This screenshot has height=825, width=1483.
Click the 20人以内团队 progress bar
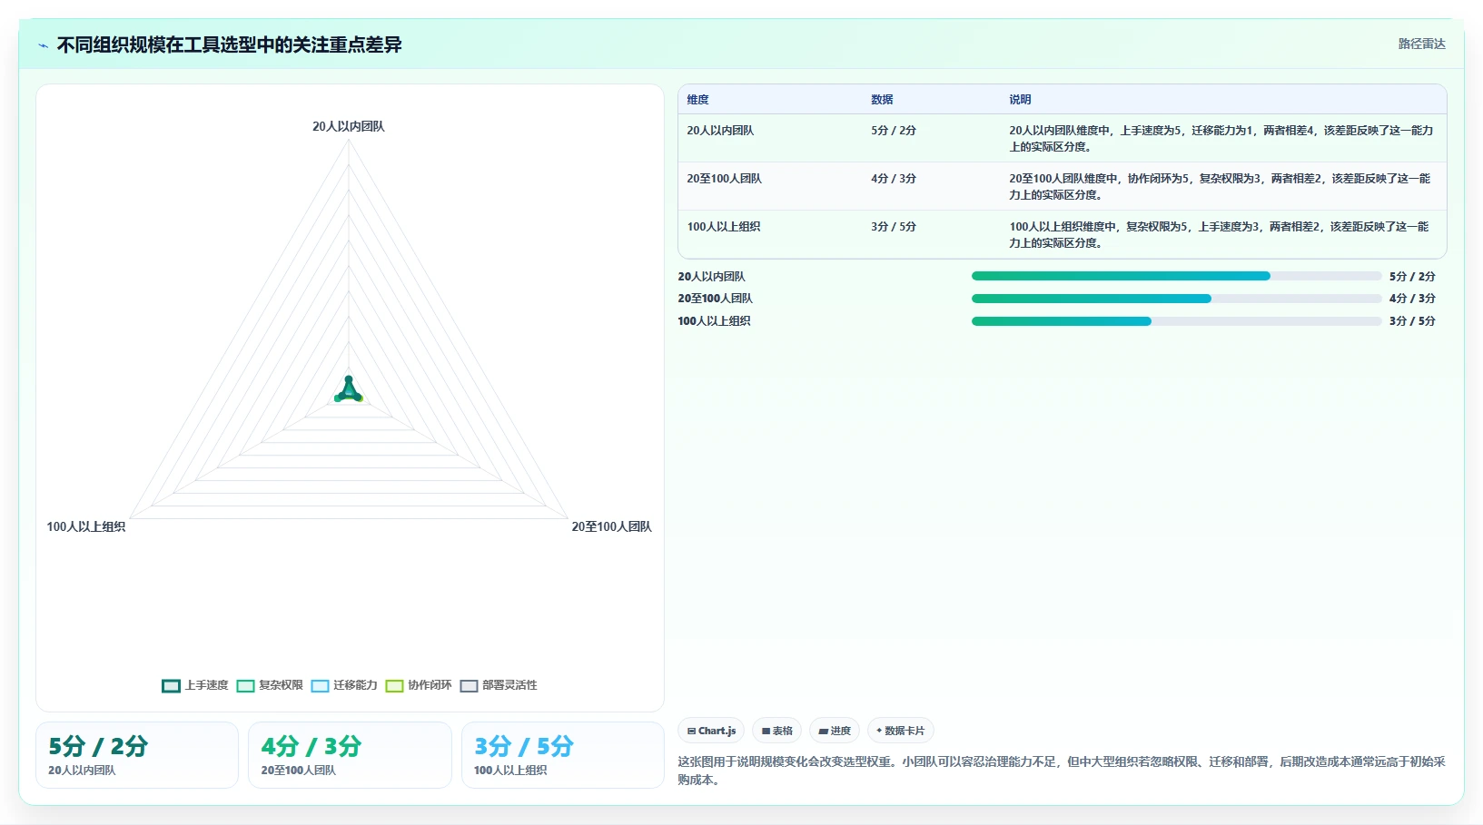tap(1176, 276)
